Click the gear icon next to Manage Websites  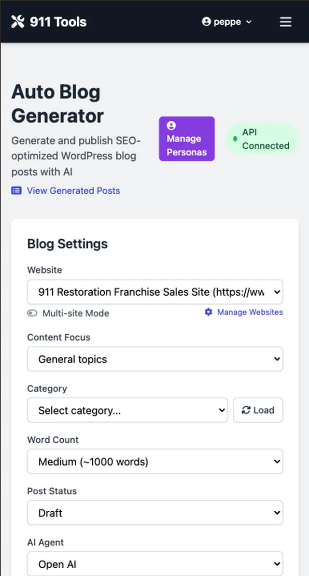pos(209,312)
